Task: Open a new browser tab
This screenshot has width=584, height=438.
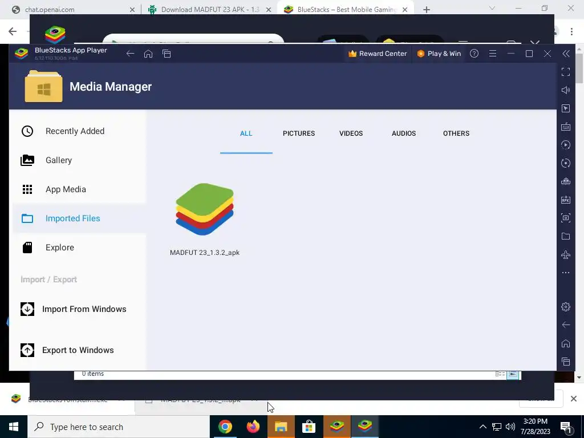Action: click(x=427, y=10)
